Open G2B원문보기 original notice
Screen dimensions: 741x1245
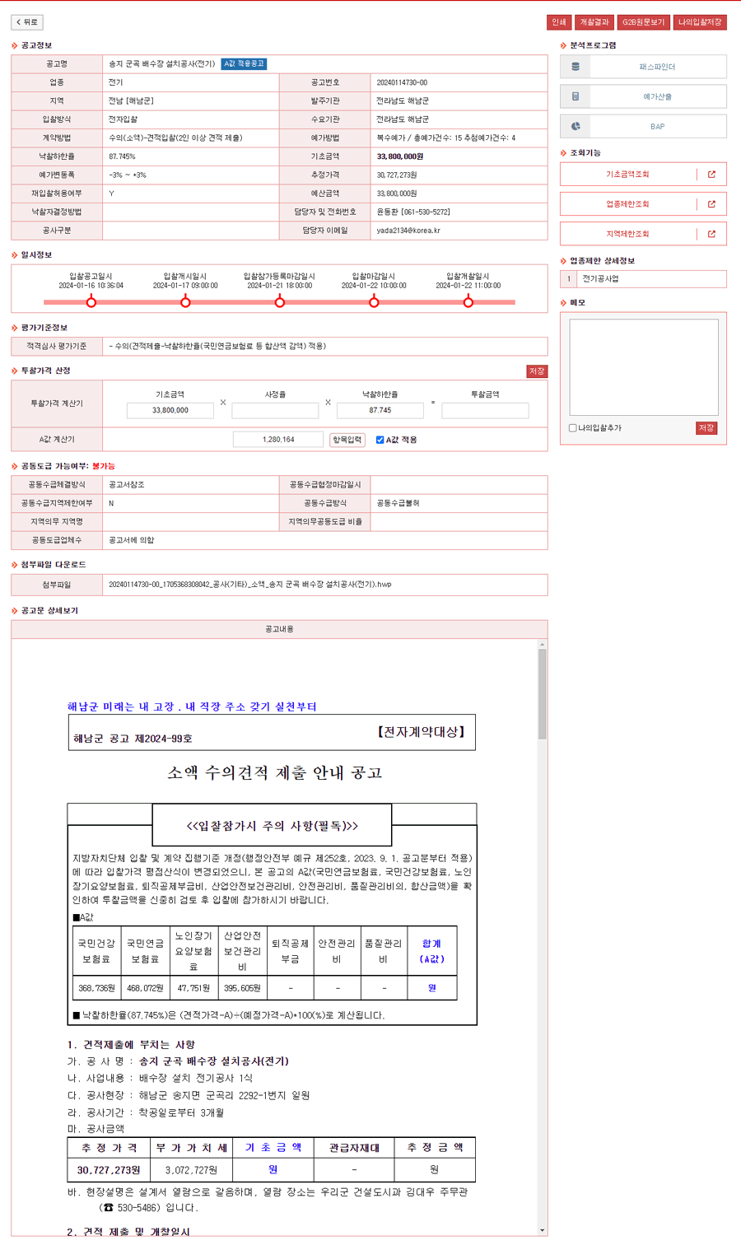click(x=643, y=22)
